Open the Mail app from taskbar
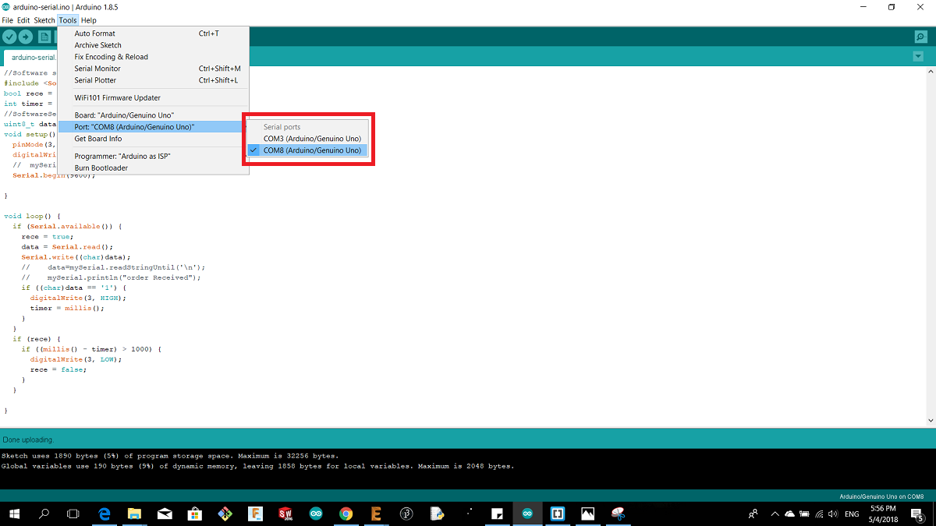 pyautogui.click(x=165, y=514)
